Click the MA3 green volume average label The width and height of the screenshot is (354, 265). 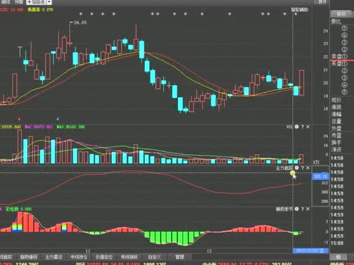71,127
